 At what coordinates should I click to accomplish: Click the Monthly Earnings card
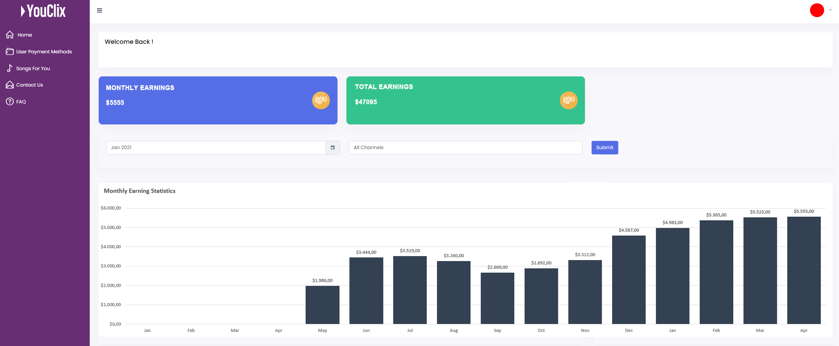[x=218, y=100]
